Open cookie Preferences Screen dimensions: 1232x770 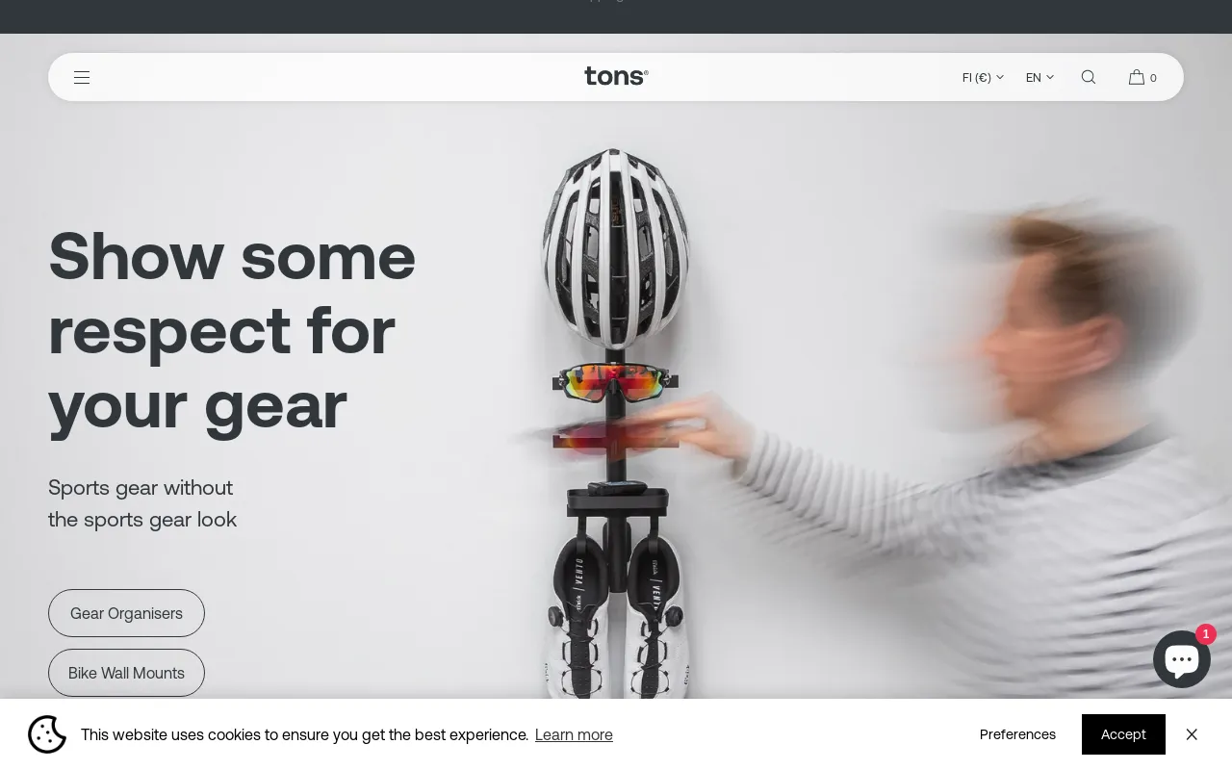[x=1017, y=734]
